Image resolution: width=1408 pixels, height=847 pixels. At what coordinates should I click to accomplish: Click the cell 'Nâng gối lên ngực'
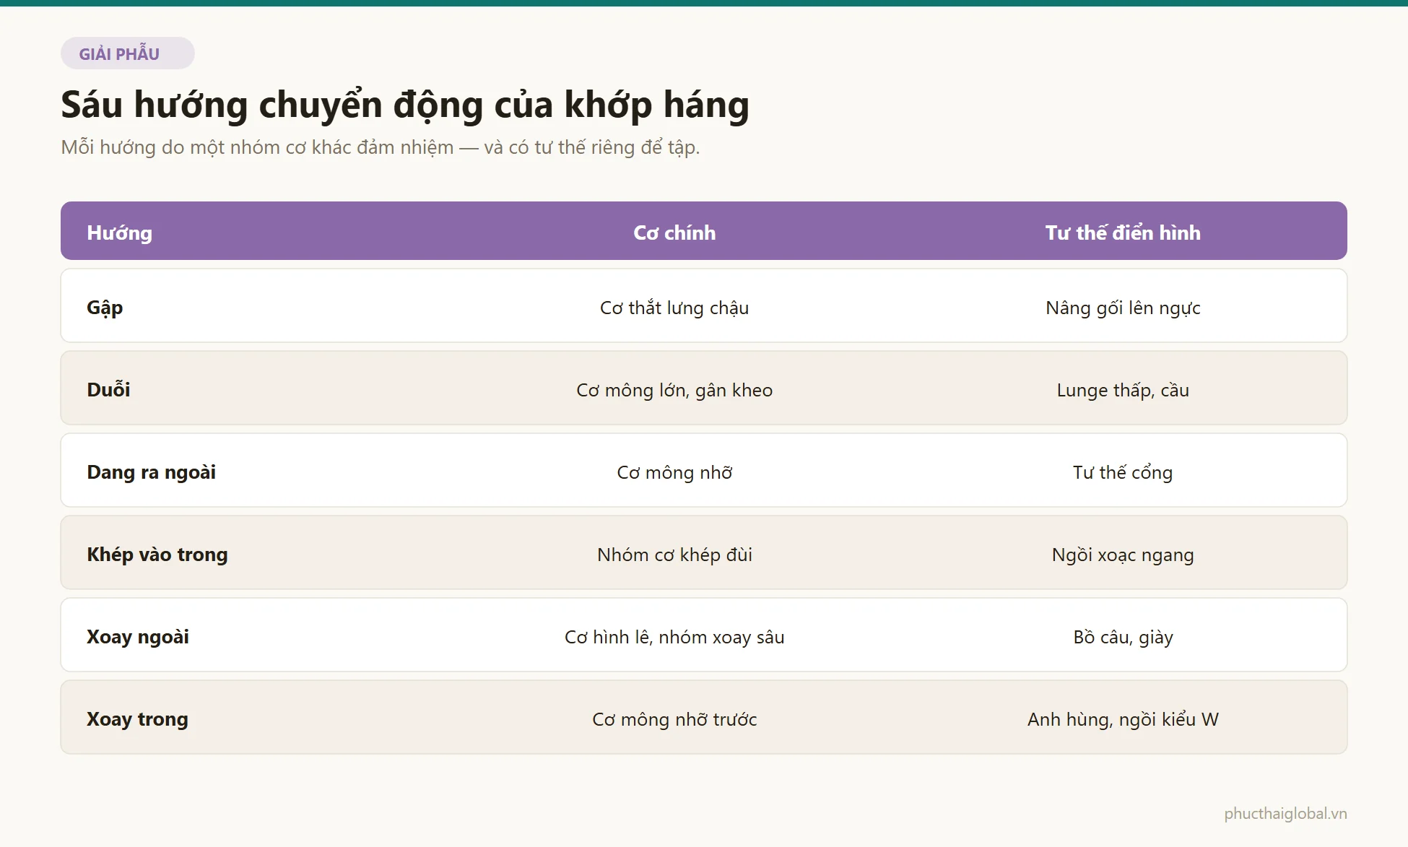click(x=1123, y=308)
